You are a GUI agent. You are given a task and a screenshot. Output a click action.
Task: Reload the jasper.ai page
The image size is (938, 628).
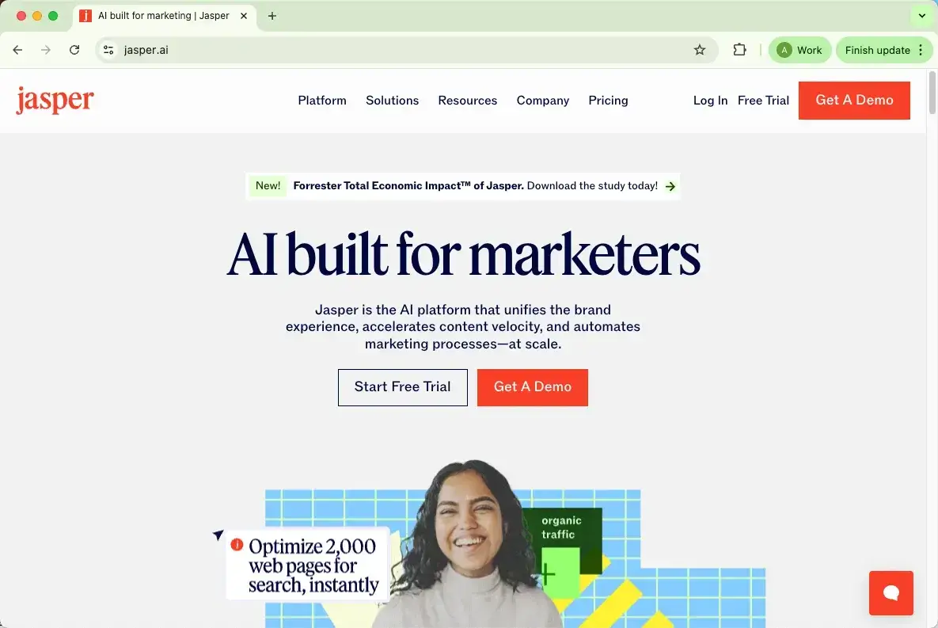click(74, 51)
